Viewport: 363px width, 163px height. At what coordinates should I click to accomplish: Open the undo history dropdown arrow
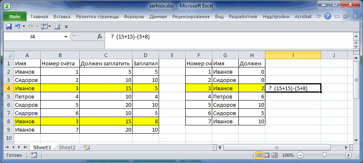click(24, 26)
